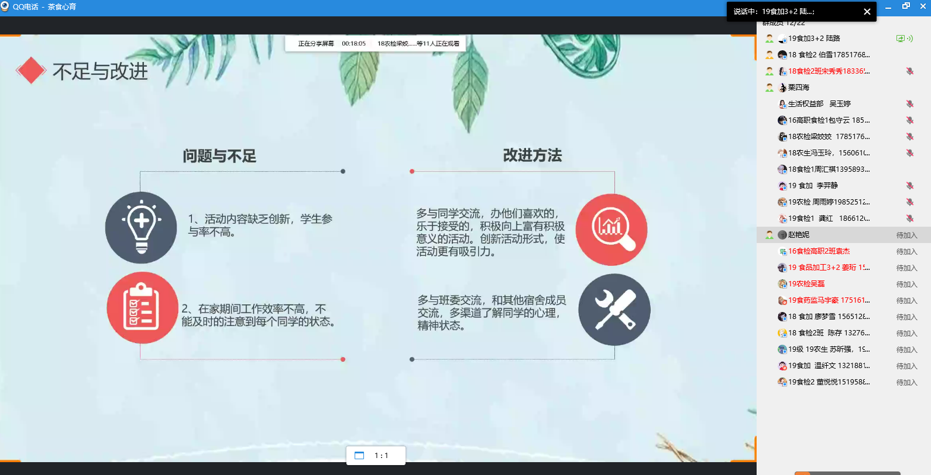Restore down the QQ call window
The image size is (931, 475).
click(x=906, y=6)
